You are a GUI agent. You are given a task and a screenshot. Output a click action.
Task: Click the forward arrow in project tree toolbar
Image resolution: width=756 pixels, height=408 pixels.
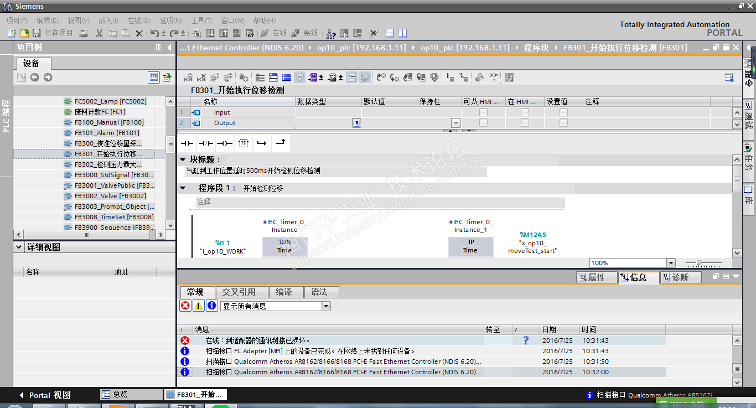tap(48, 78)
